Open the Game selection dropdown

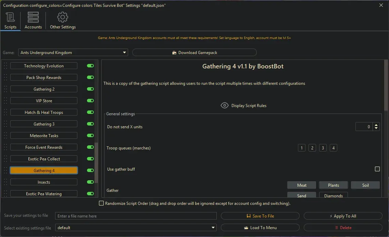pyautogui.click(x=125, y=52)
